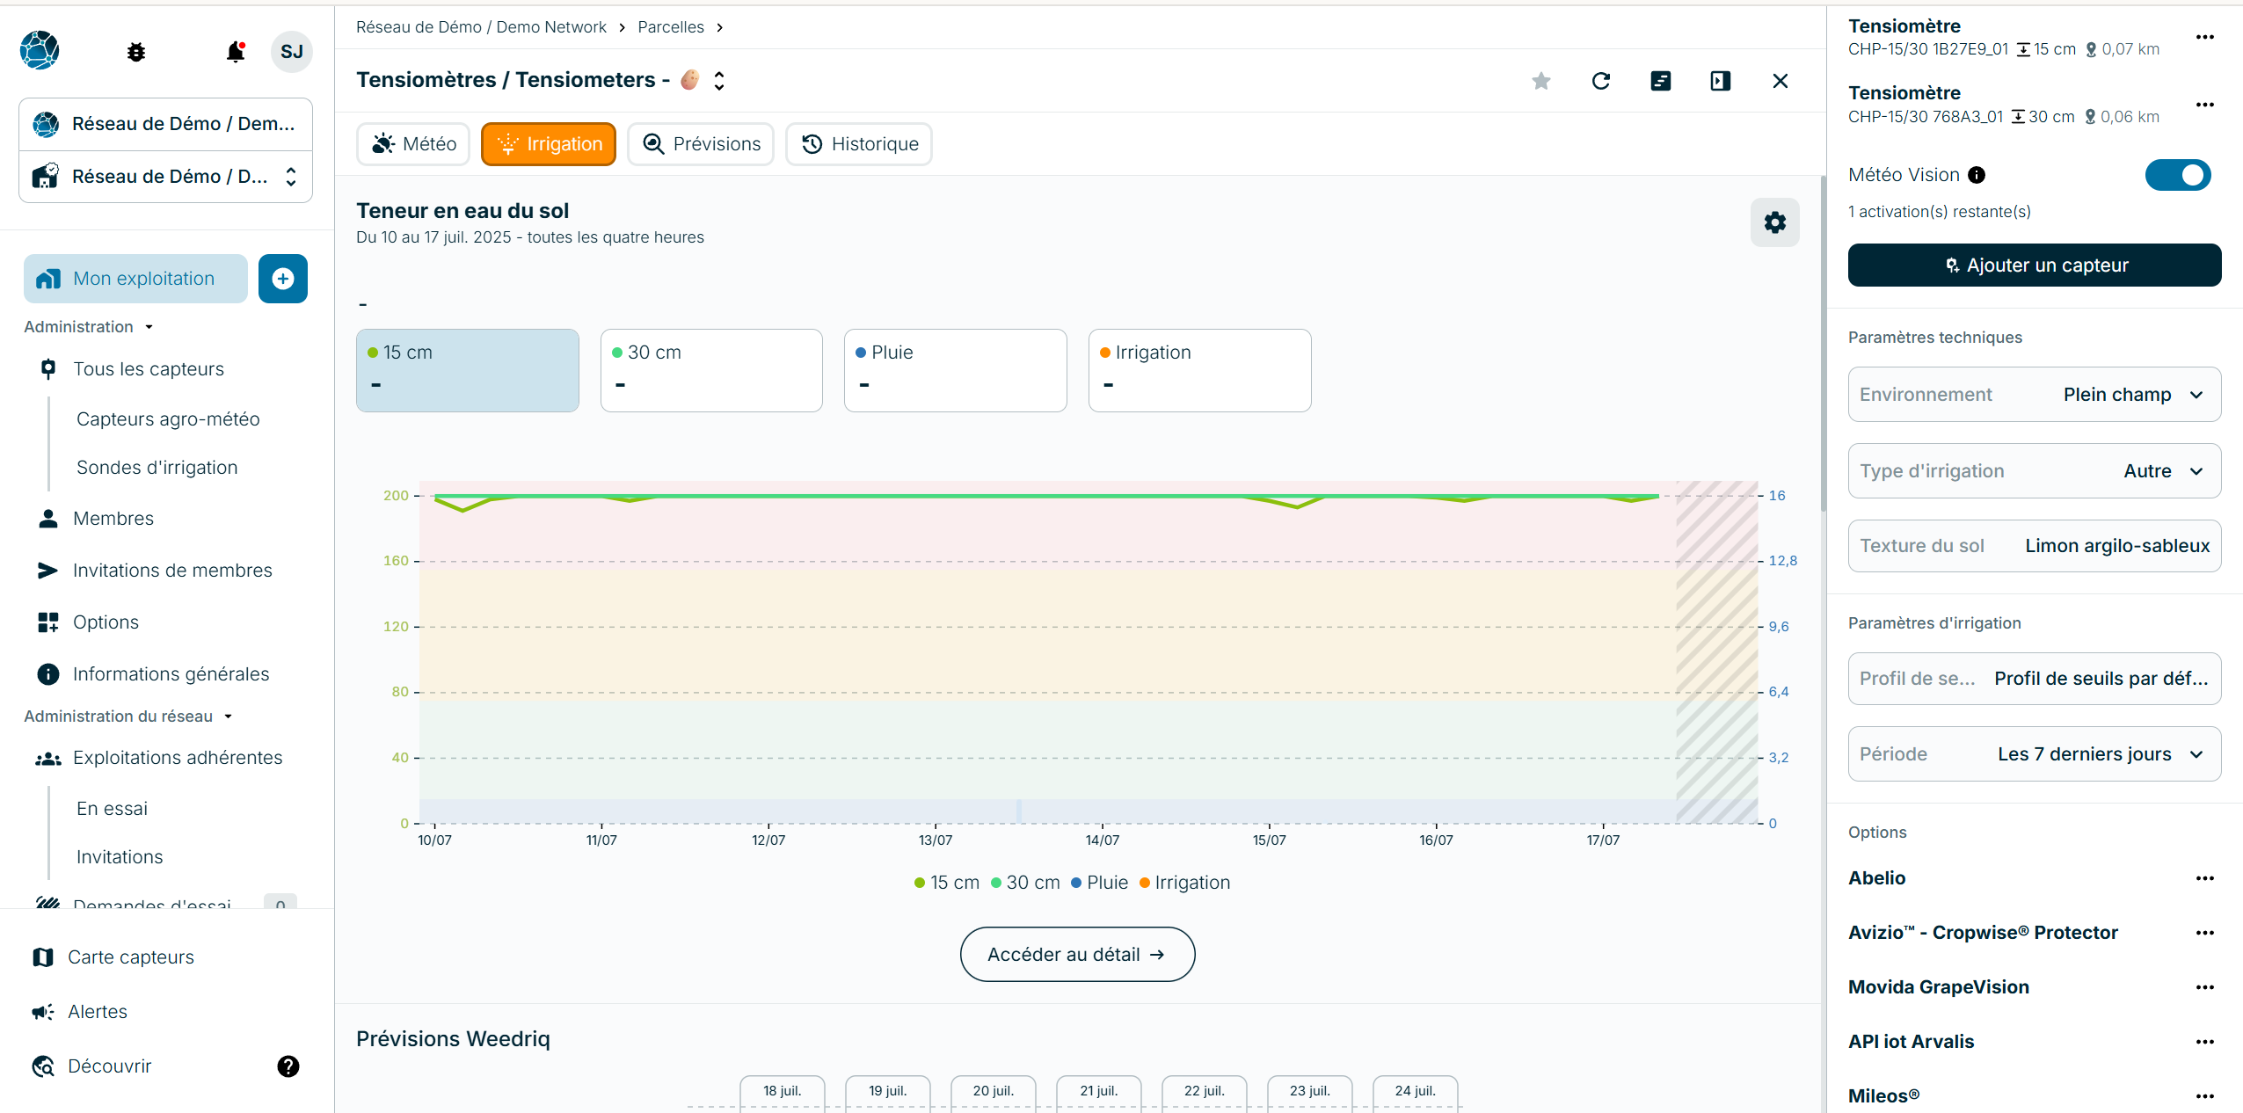Open Type d'irrigation dropdown

pyautogui.click(x=2035, y=471)
